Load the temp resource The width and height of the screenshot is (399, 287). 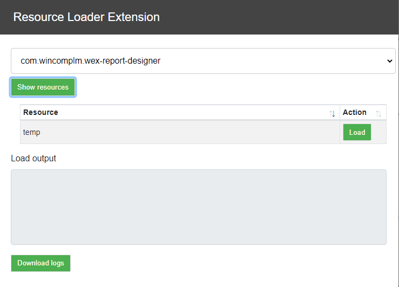pyautogui.click(x=357, y=132)
